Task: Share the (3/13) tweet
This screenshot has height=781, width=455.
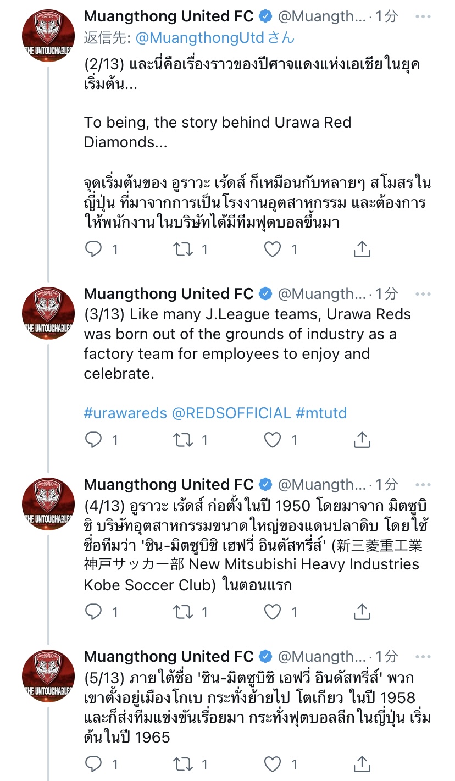Action: [x=362, y=440]
